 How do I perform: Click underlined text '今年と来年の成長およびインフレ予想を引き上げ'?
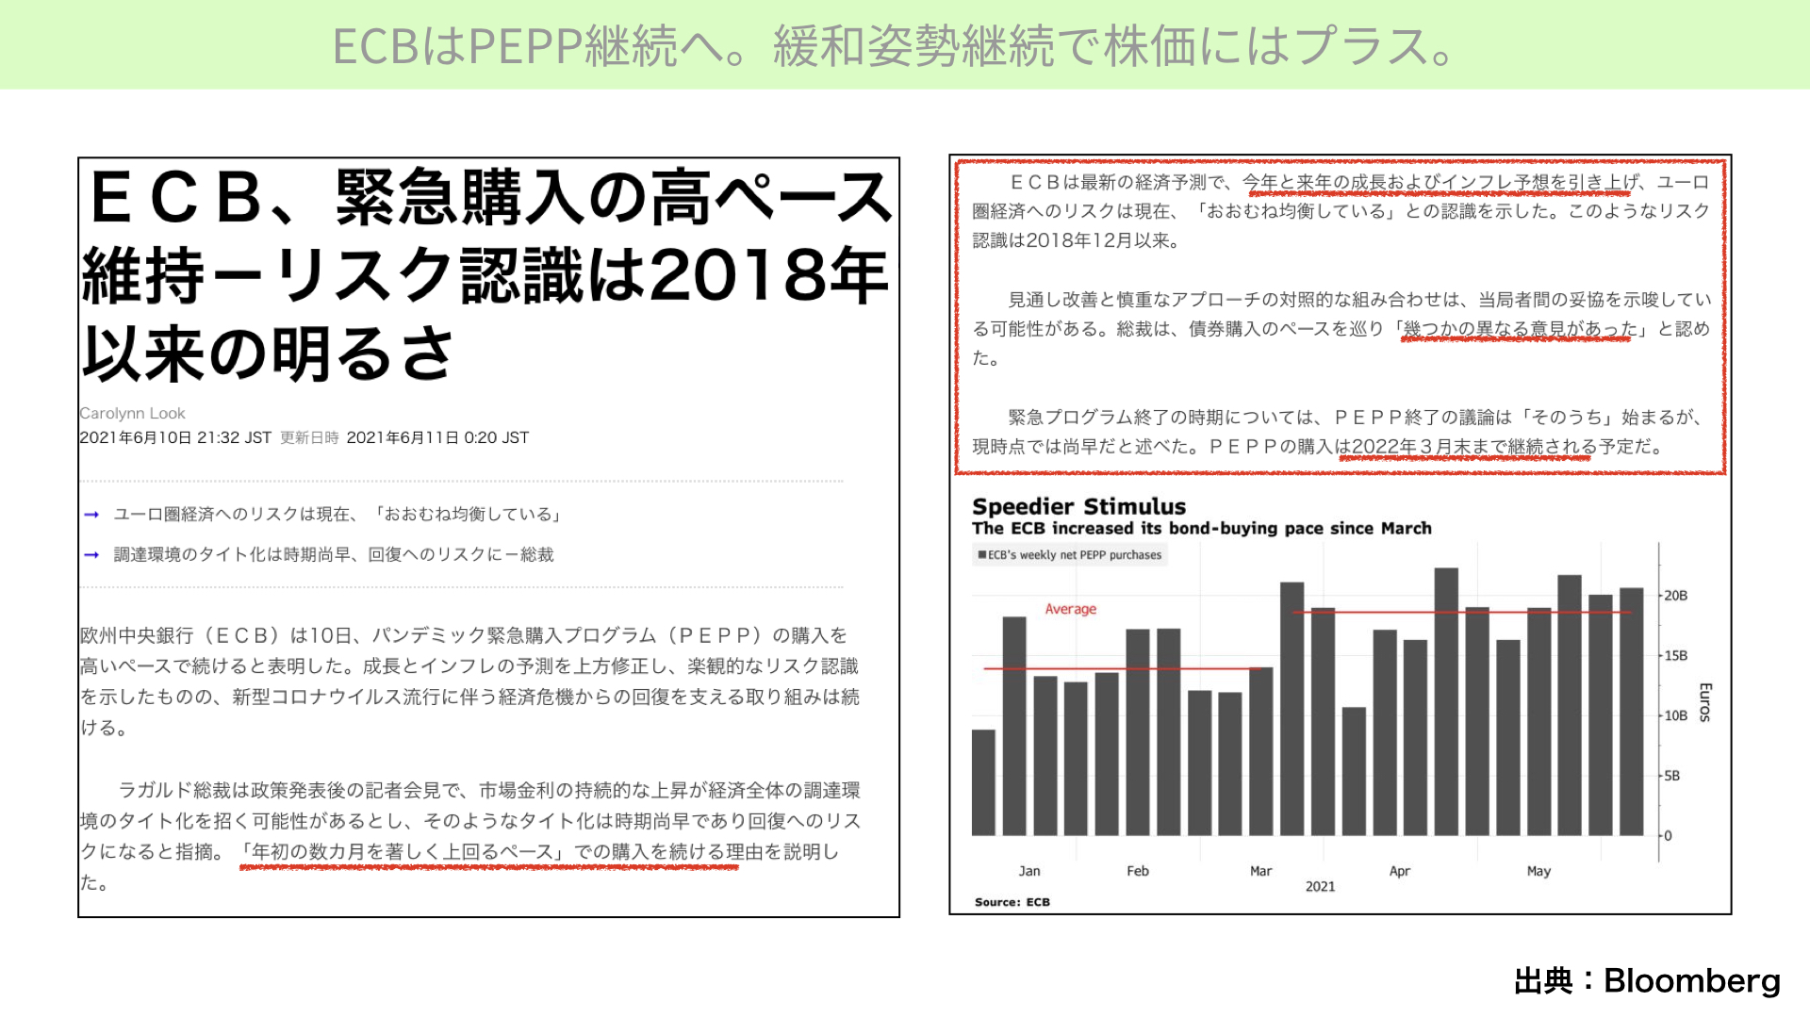pos(1441,182)
